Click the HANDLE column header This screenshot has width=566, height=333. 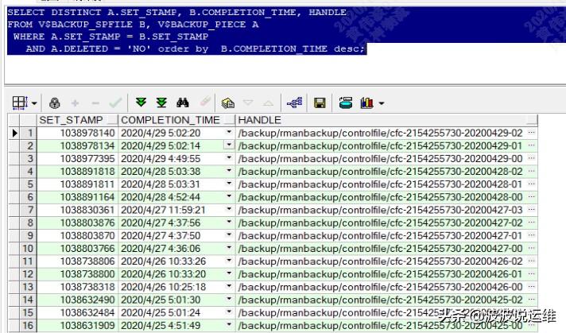click(387, 120)
